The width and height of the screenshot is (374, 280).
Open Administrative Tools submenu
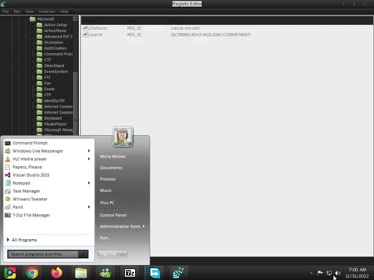(122, 226)
